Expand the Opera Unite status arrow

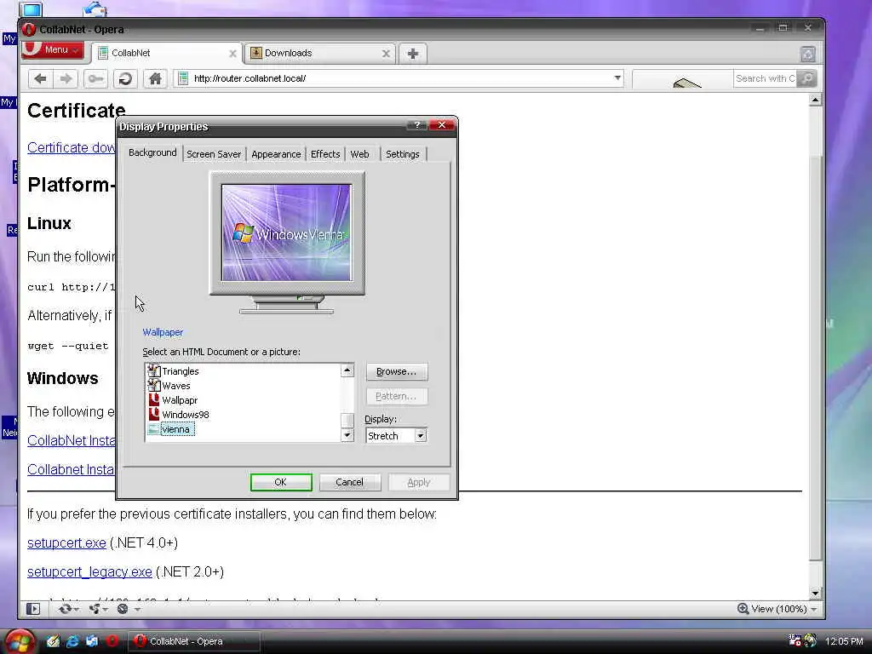pyautogui.click(x=105, y=610)
